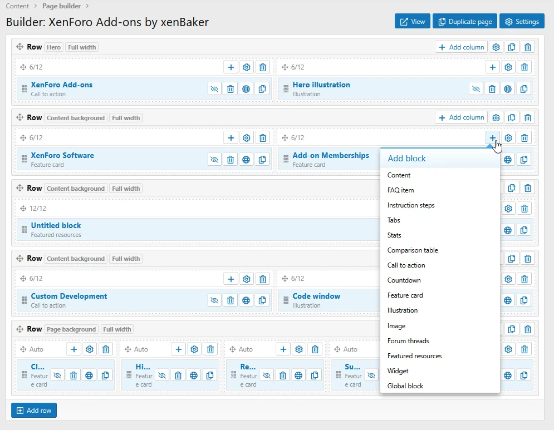Delete the Hero row
554x430 pixels.
click(x=527, y=47)
